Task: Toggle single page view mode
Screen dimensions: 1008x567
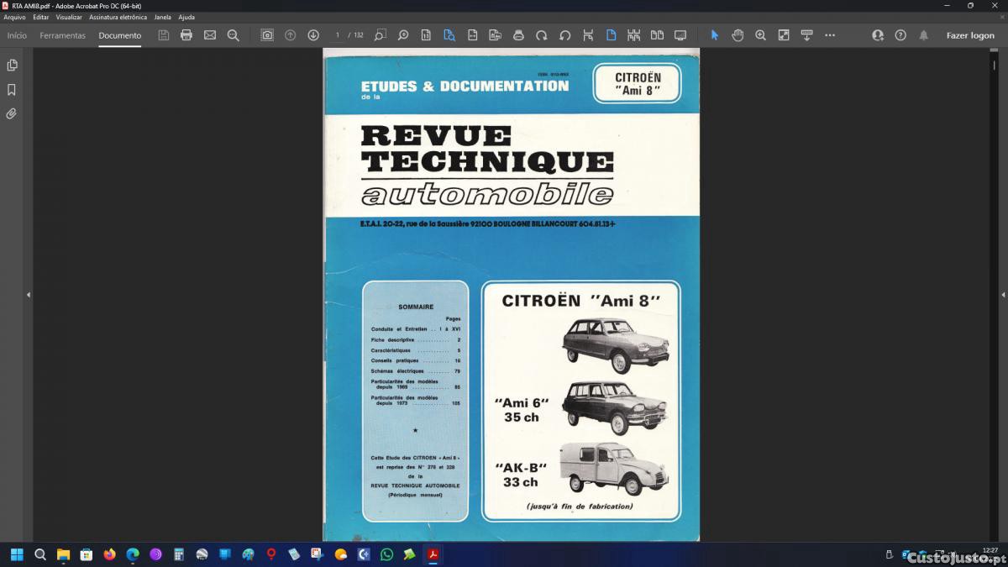Action: 611,35
